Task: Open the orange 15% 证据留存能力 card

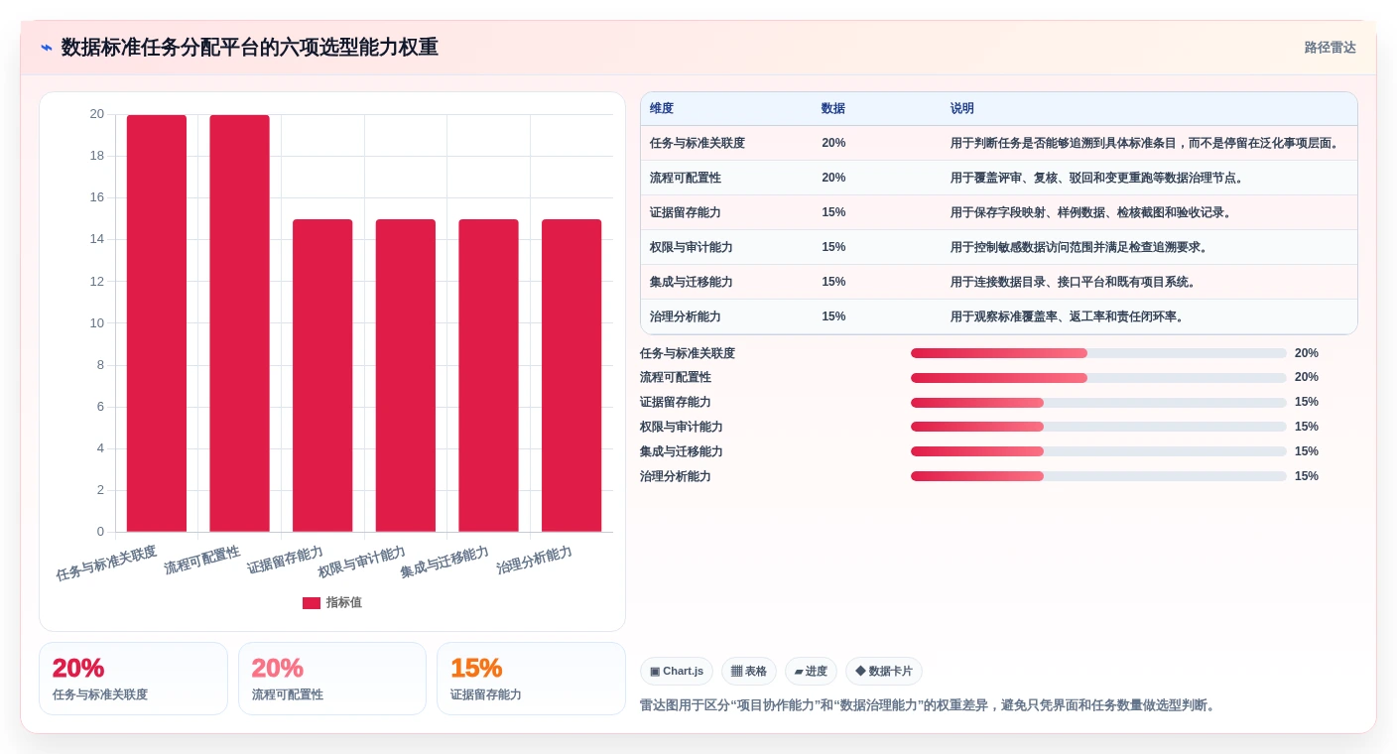Action: coord(531,679)
